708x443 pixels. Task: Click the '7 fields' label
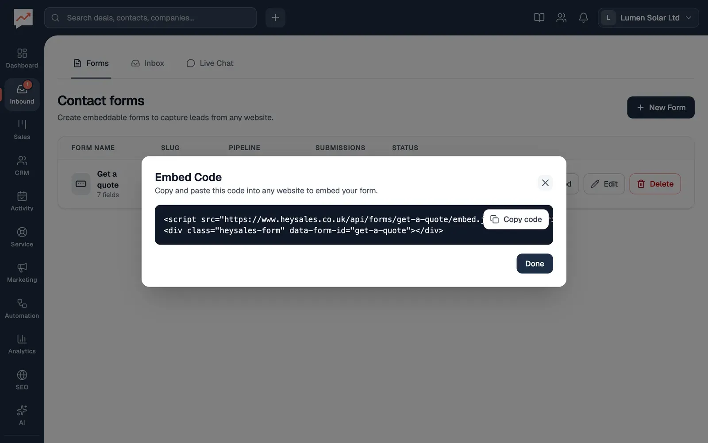(108, 195)
